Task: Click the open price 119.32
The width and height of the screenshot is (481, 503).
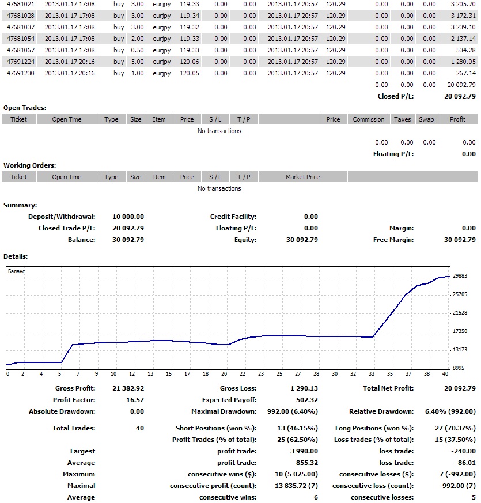Action: [x=190, y=27]
